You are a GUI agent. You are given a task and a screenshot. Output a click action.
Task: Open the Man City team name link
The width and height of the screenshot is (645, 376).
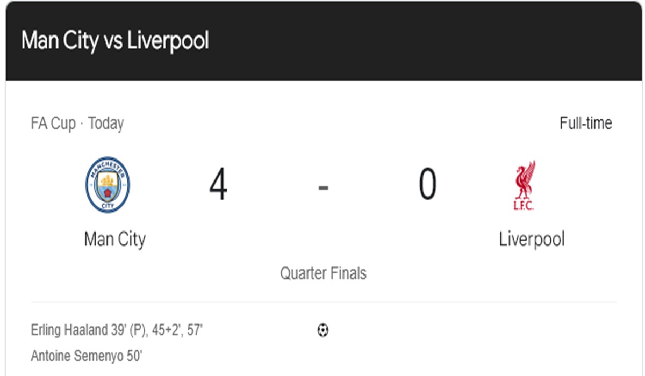tap(114, 239)
